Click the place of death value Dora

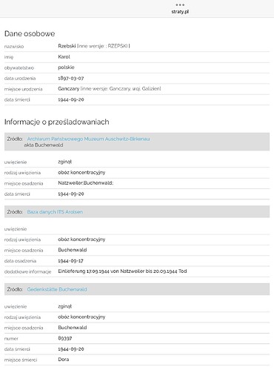point(64,360)
